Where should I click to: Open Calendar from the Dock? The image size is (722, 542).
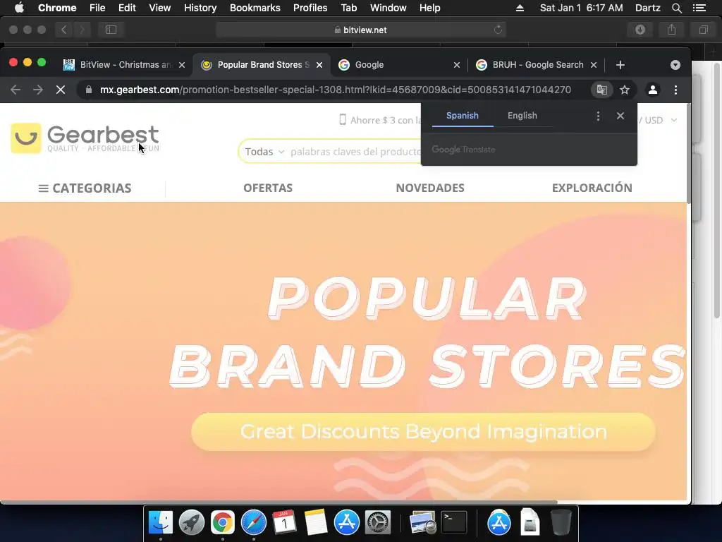284,523
